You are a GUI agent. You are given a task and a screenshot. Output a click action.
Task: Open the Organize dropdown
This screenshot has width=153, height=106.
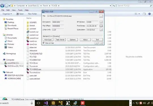point(7,14)
